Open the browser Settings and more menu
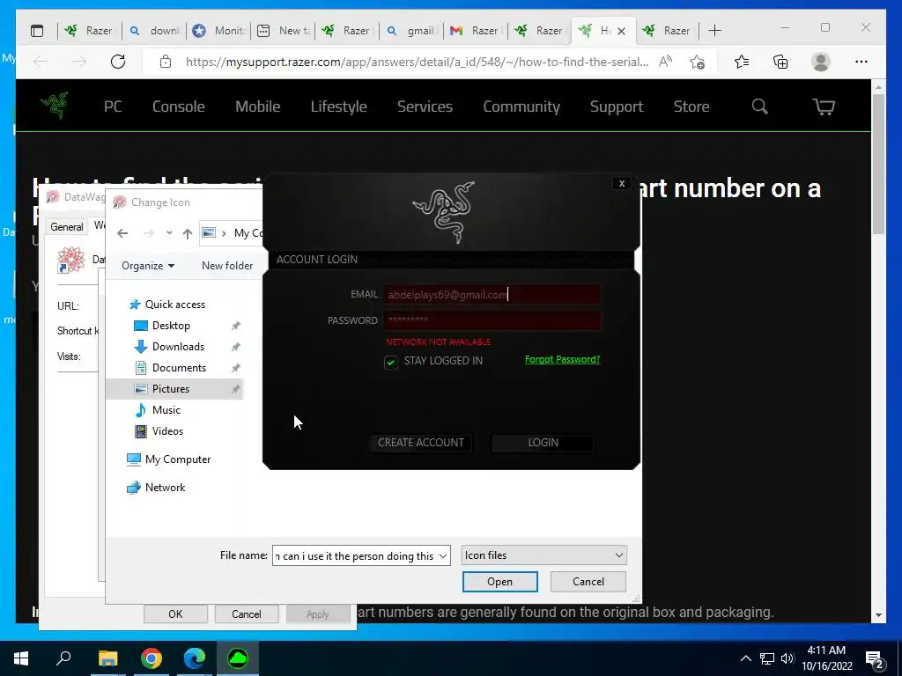 (x=861, y=62)
